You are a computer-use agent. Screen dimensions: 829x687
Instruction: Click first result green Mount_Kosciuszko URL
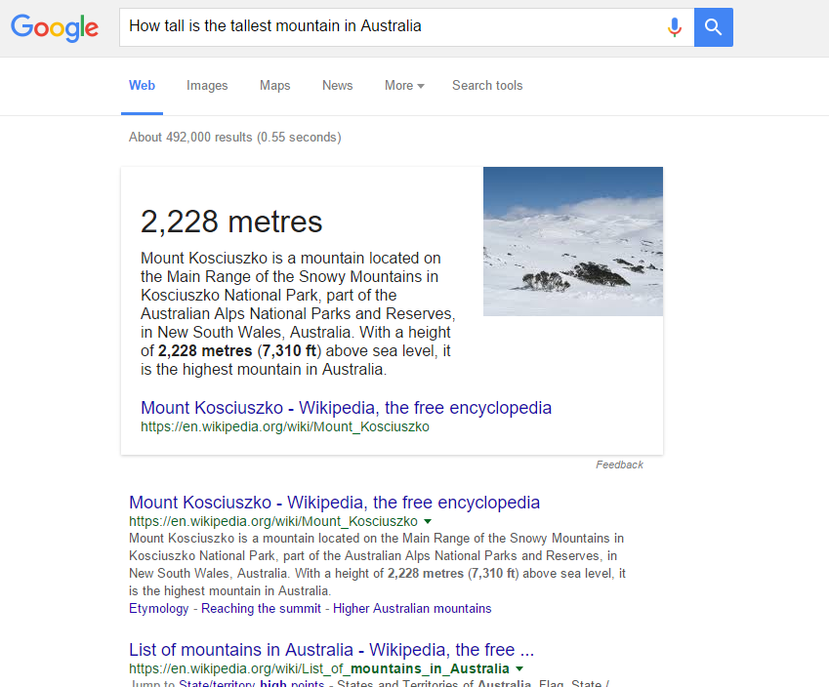pos(273,521)
